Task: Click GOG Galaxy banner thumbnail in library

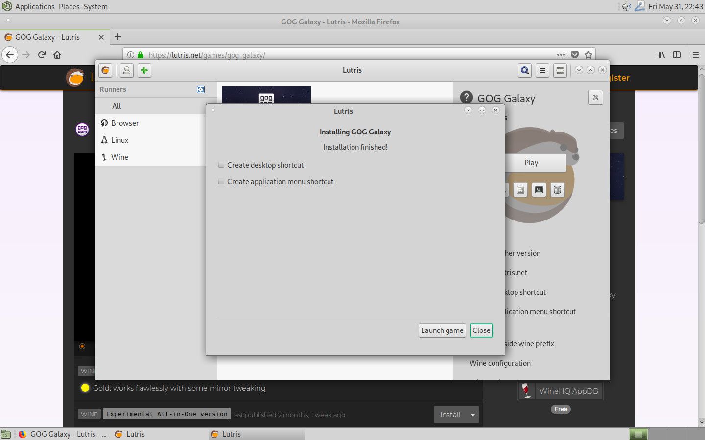Action: [266, 95]
